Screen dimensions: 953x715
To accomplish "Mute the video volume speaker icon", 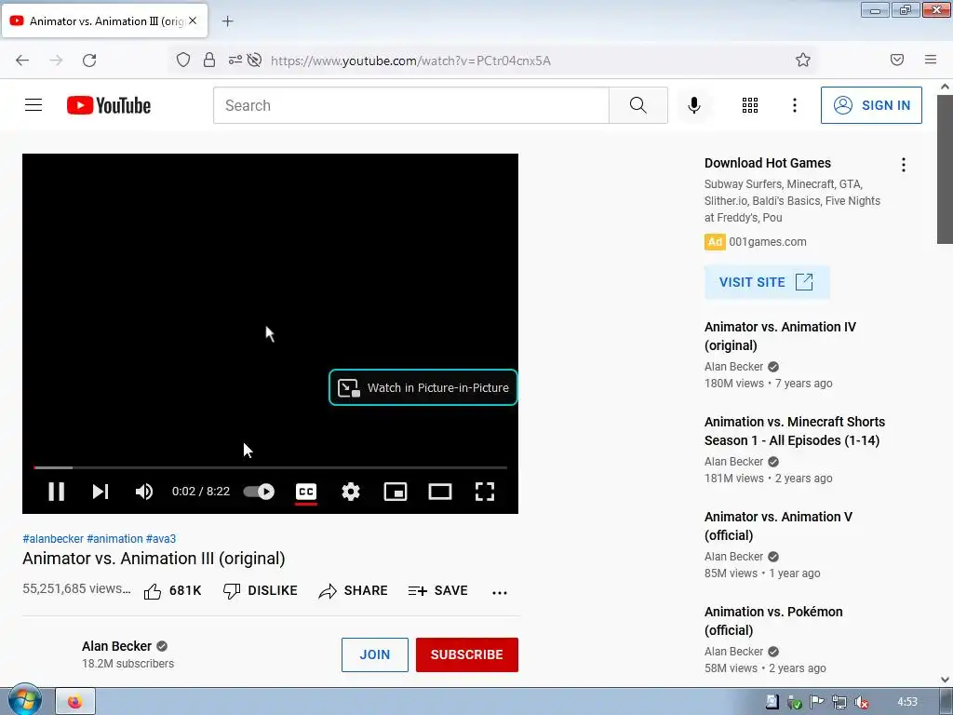I will pos(144,492).
